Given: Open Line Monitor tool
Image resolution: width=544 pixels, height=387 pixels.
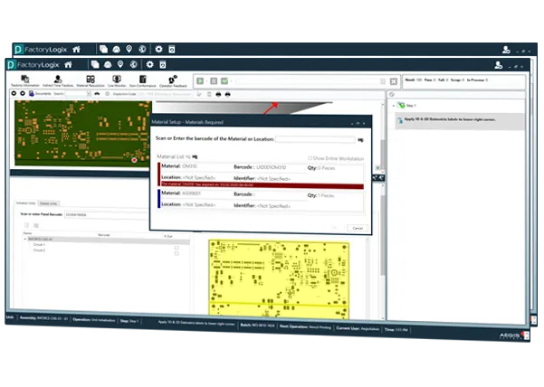Looking at the screenshot, I should click(x=117, y=81).
